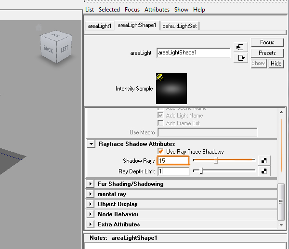Switch to the areaLight1 tab
Viewport: 289px width, 249px height.
tap(100, 26)
